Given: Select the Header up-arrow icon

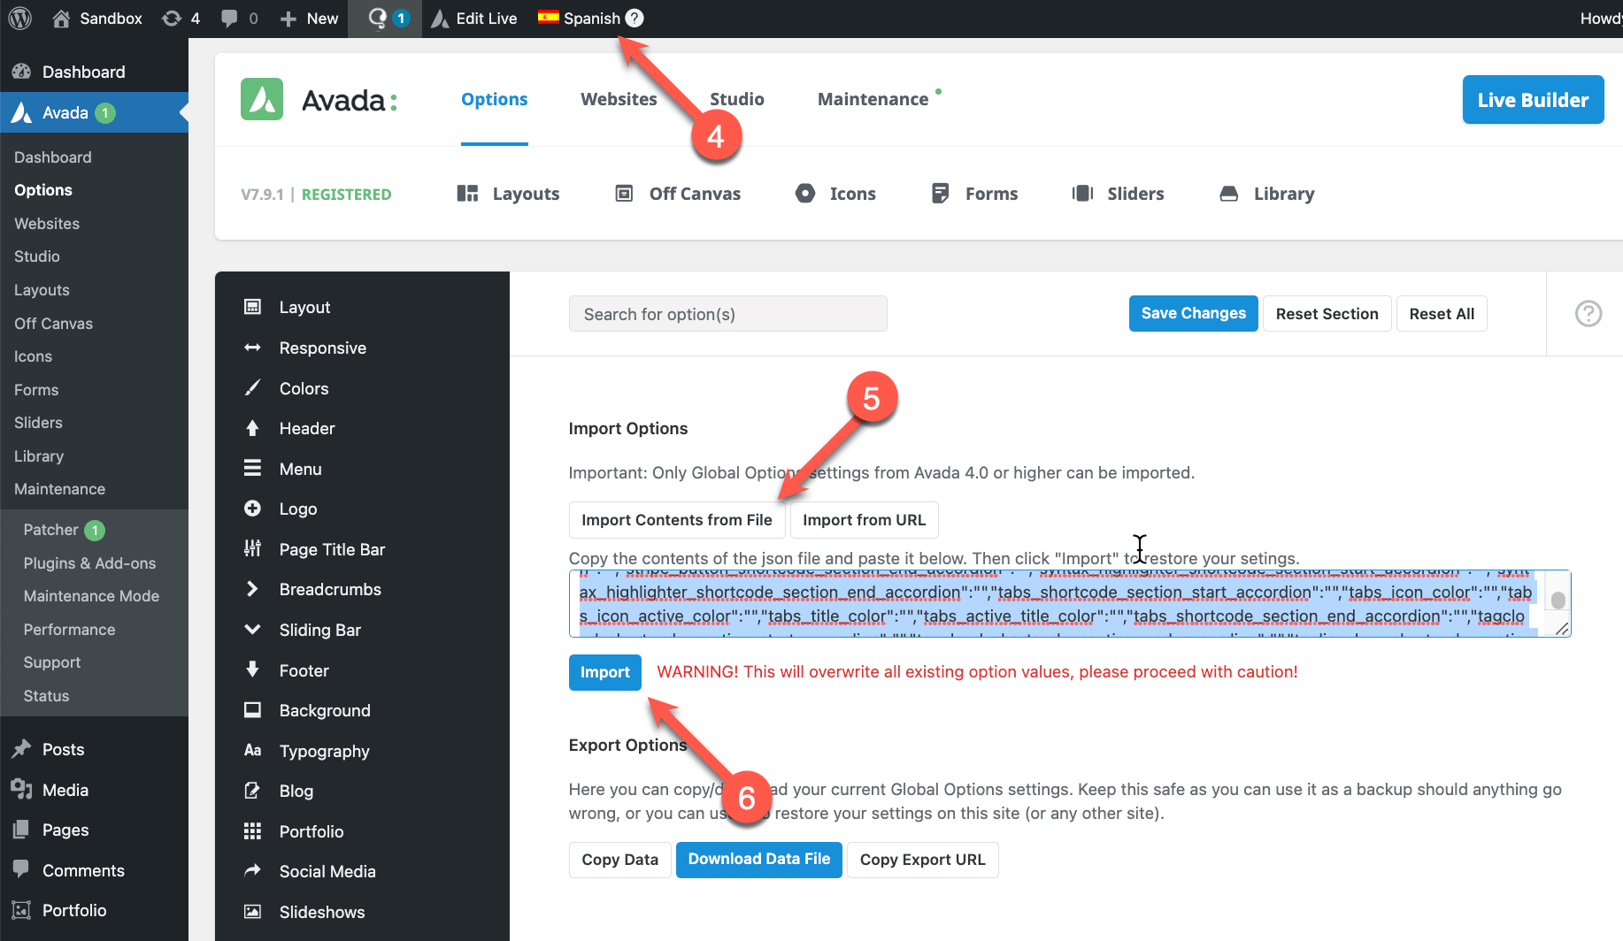Looking at the screenshot, I should (252, 428).
